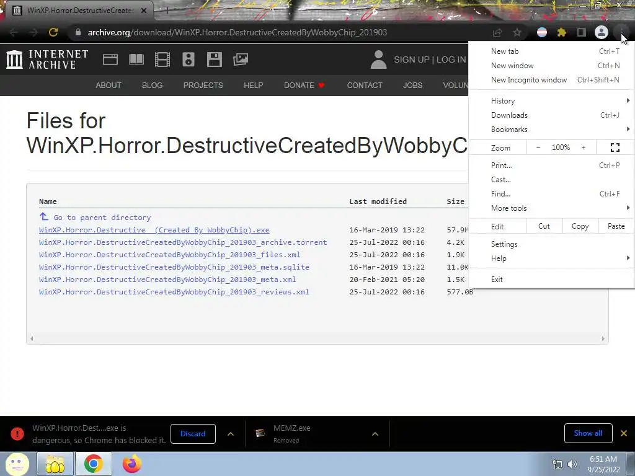Image resolution: width=635 pixels, height=476 pixels.
Task: Enter fullscreen via Zoom row icon
Action: point(615,148)
